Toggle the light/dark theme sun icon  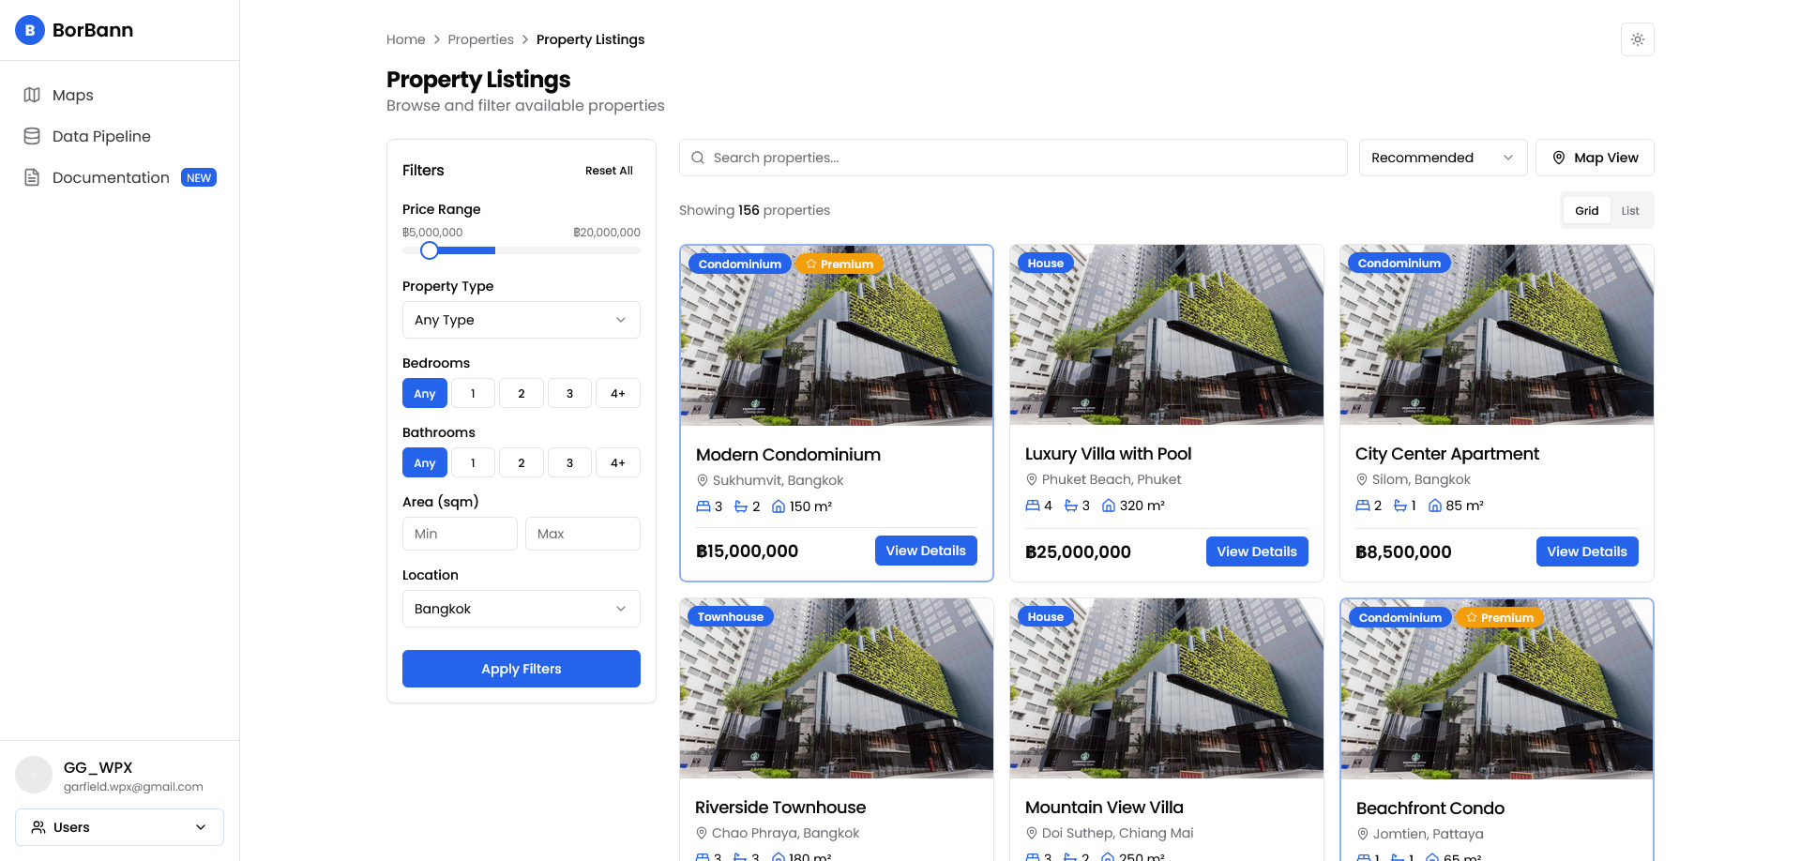point(1637,39)
